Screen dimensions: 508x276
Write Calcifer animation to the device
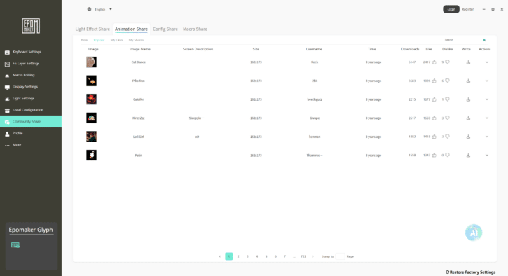point(468,99)
